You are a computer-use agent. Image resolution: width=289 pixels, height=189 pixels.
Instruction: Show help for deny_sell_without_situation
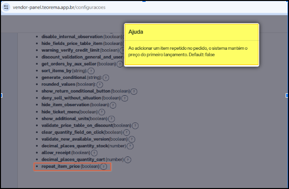(125, 98)
